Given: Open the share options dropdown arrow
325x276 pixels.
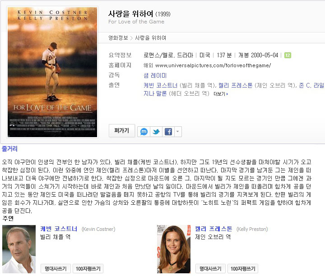Looking at the screenshot, I should pos(178,132).
